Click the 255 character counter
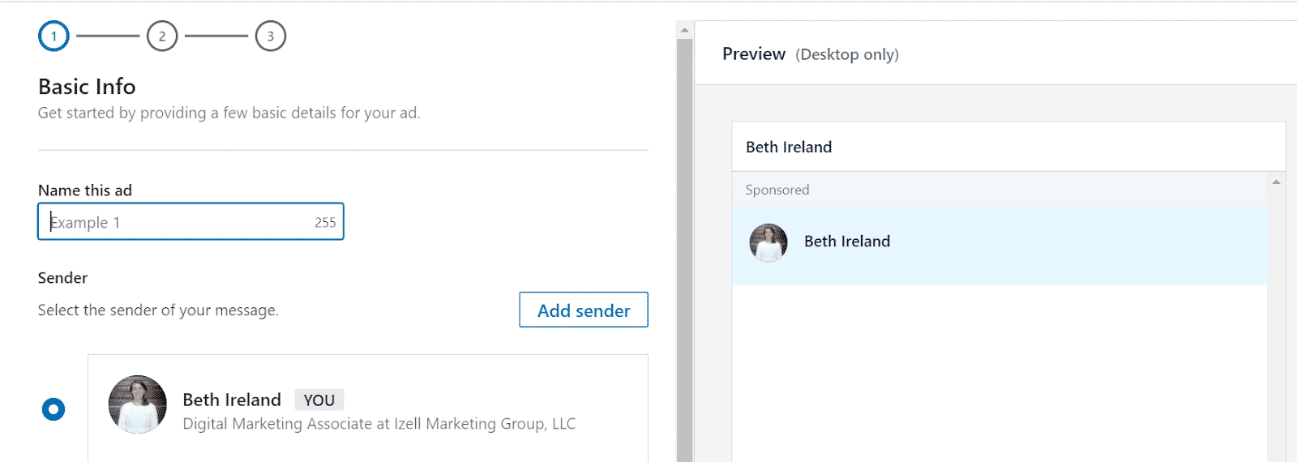1297x462 pixels. coord(325,222)
